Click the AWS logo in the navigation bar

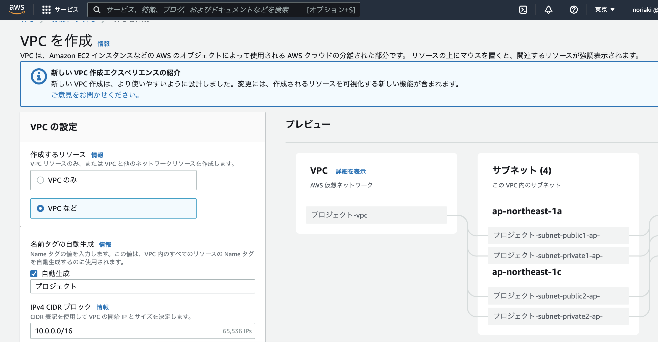click(16, 10)
